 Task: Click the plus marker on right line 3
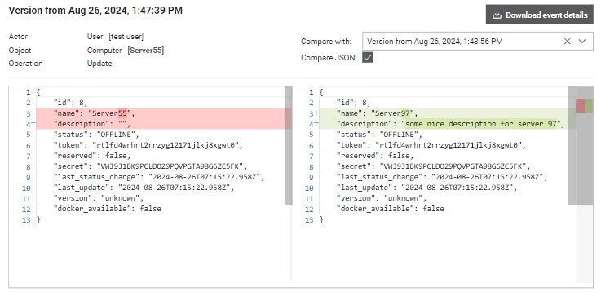coord(316,113)
